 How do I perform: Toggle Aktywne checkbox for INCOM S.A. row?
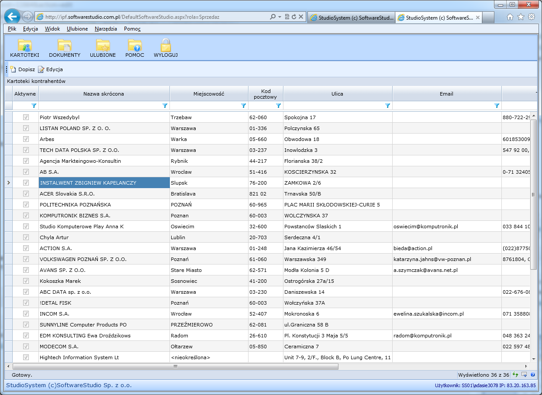[26, 313]
